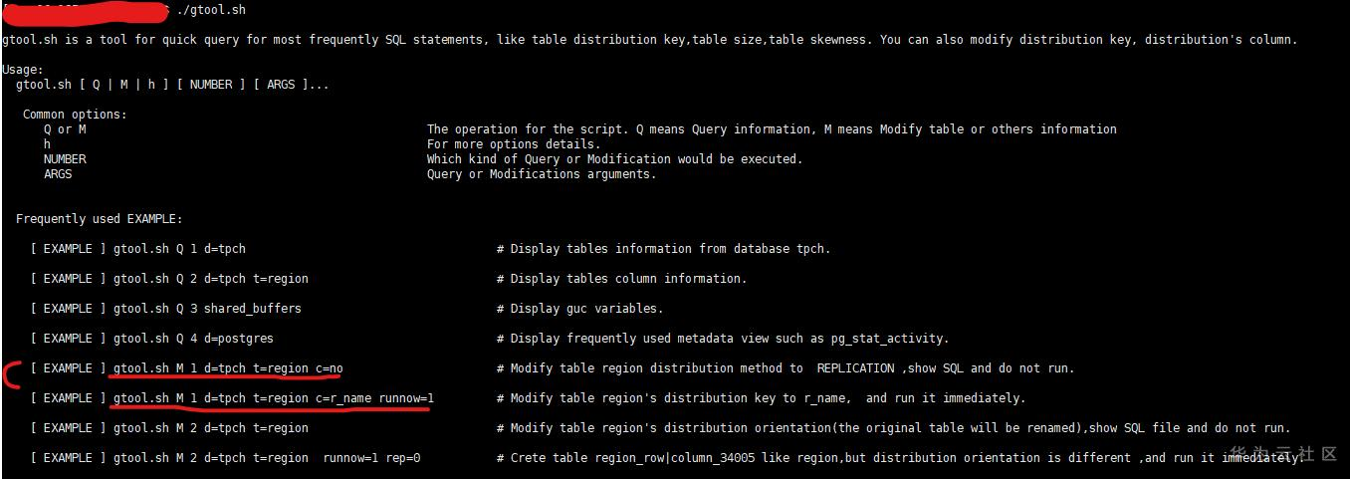The width and height of the screenshot is (1350, 479).
Task: Click the "ARGS" option name
Action: click(58, 174)
